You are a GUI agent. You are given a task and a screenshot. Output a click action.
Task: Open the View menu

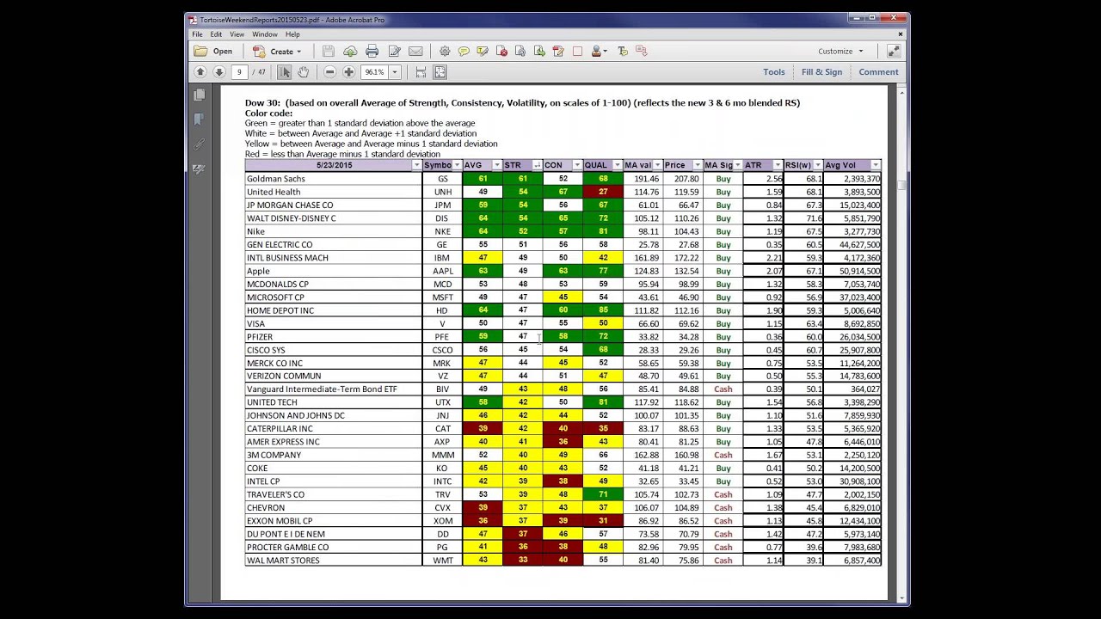pos(237,34)
